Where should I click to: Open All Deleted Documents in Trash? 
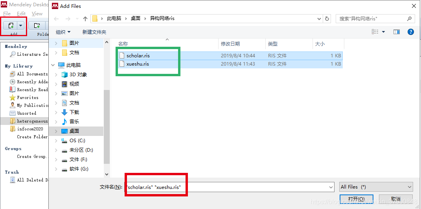(x=29, y=180)
